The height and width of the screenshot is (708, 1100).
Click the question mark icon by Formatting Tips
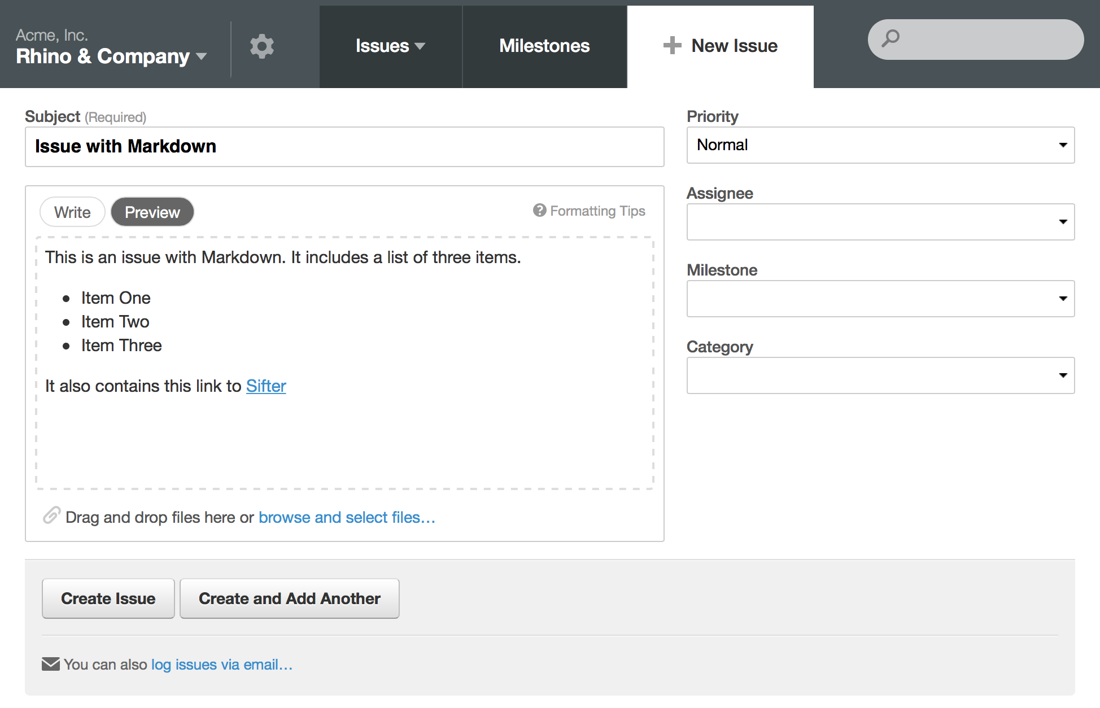tap(540, 210)
